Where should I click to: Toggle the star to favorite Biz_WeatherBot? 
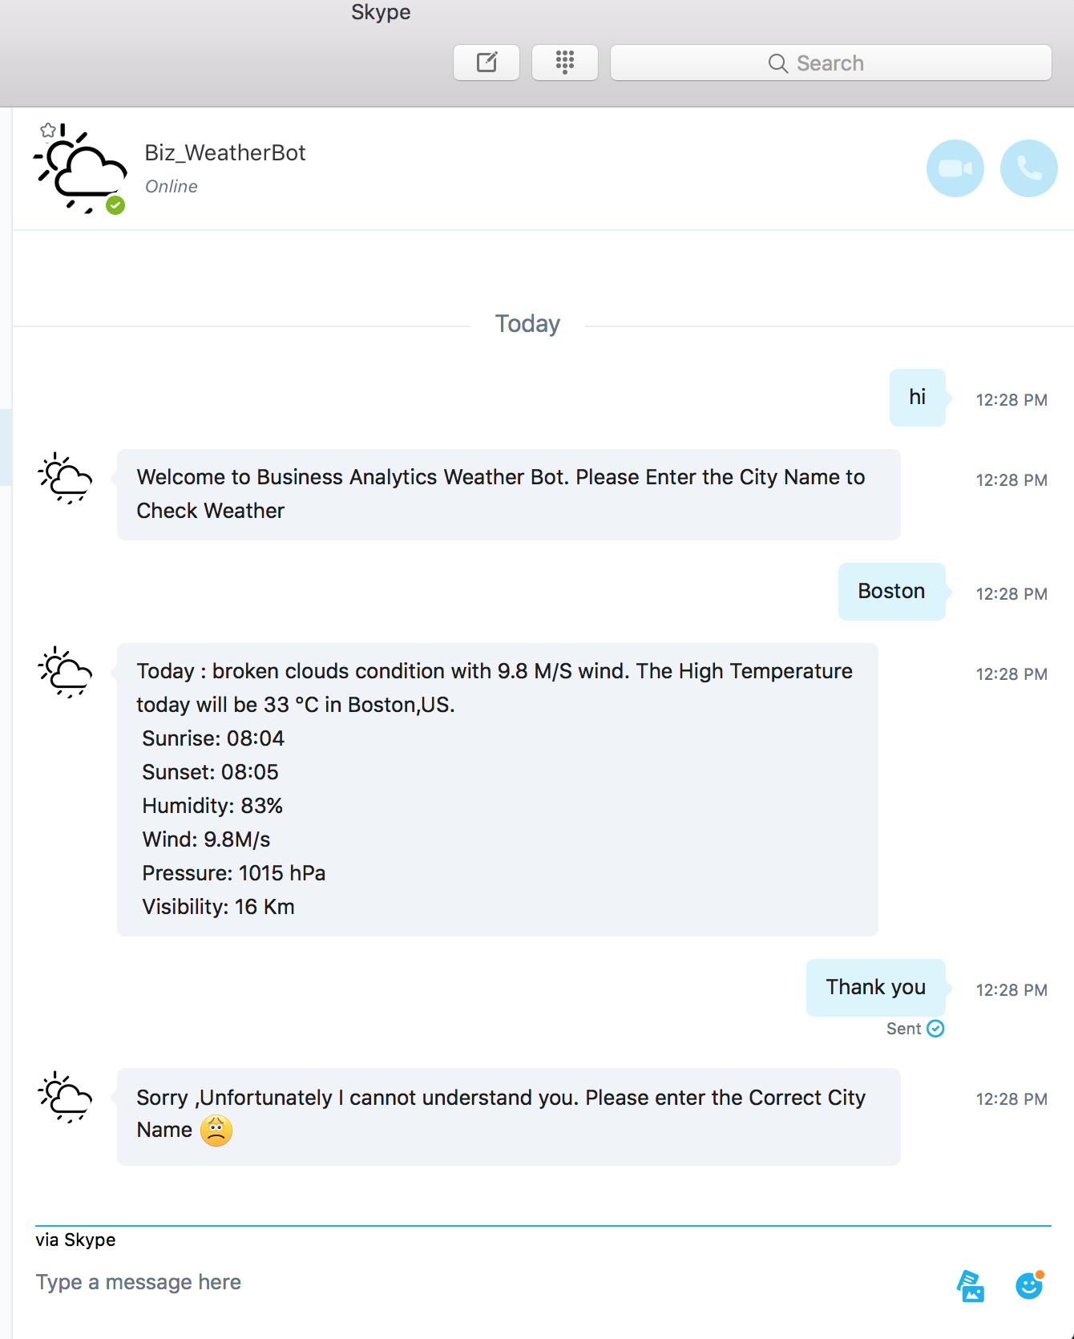tap(49, 129)
